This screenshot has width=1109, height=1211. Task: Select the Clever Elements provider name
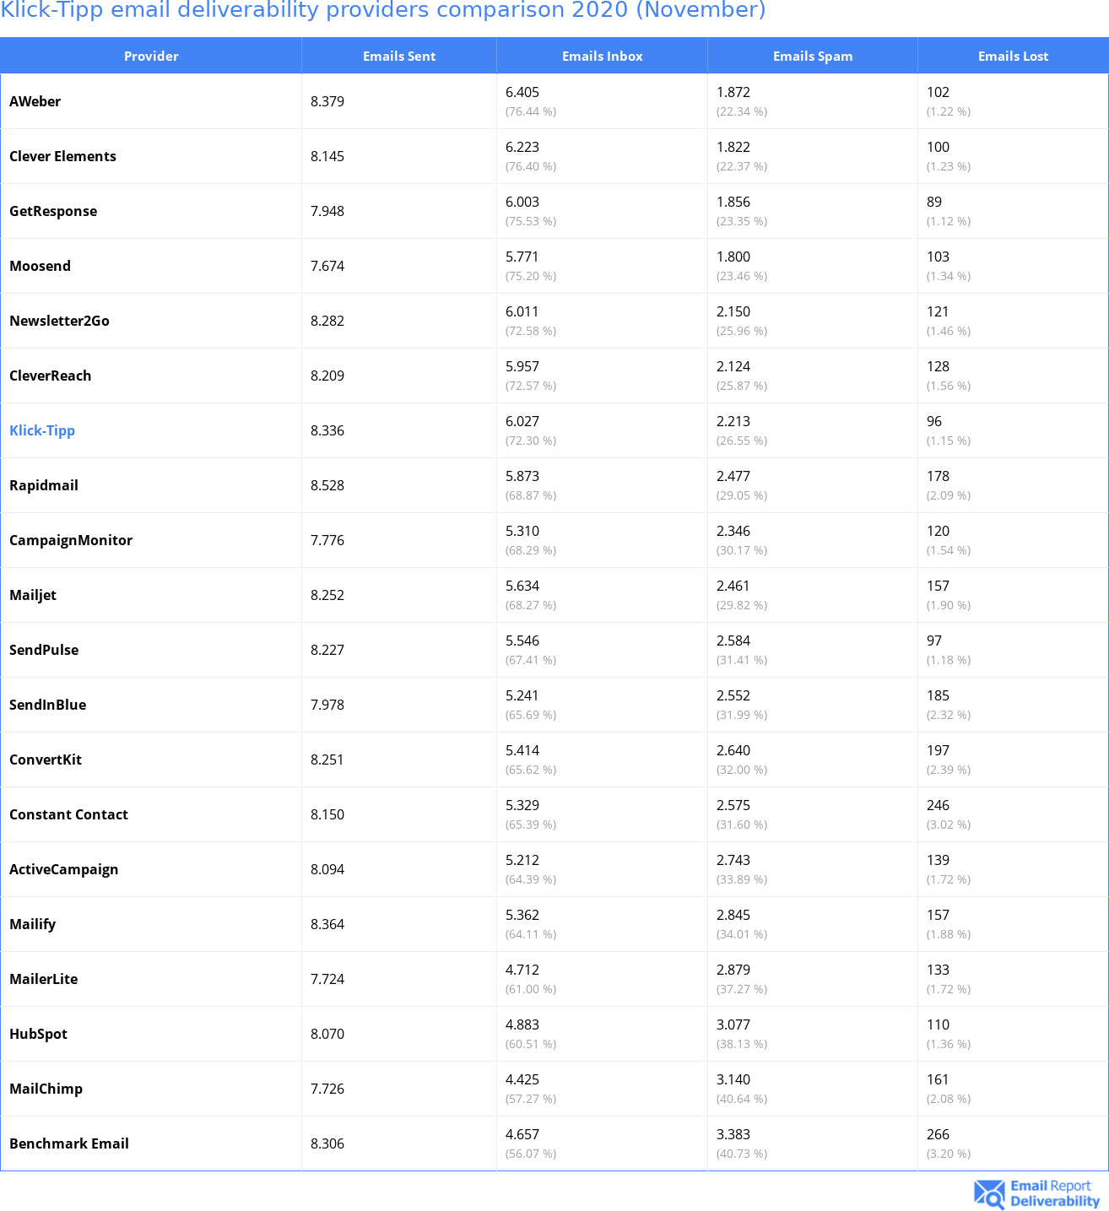click(x=62, y=156)
